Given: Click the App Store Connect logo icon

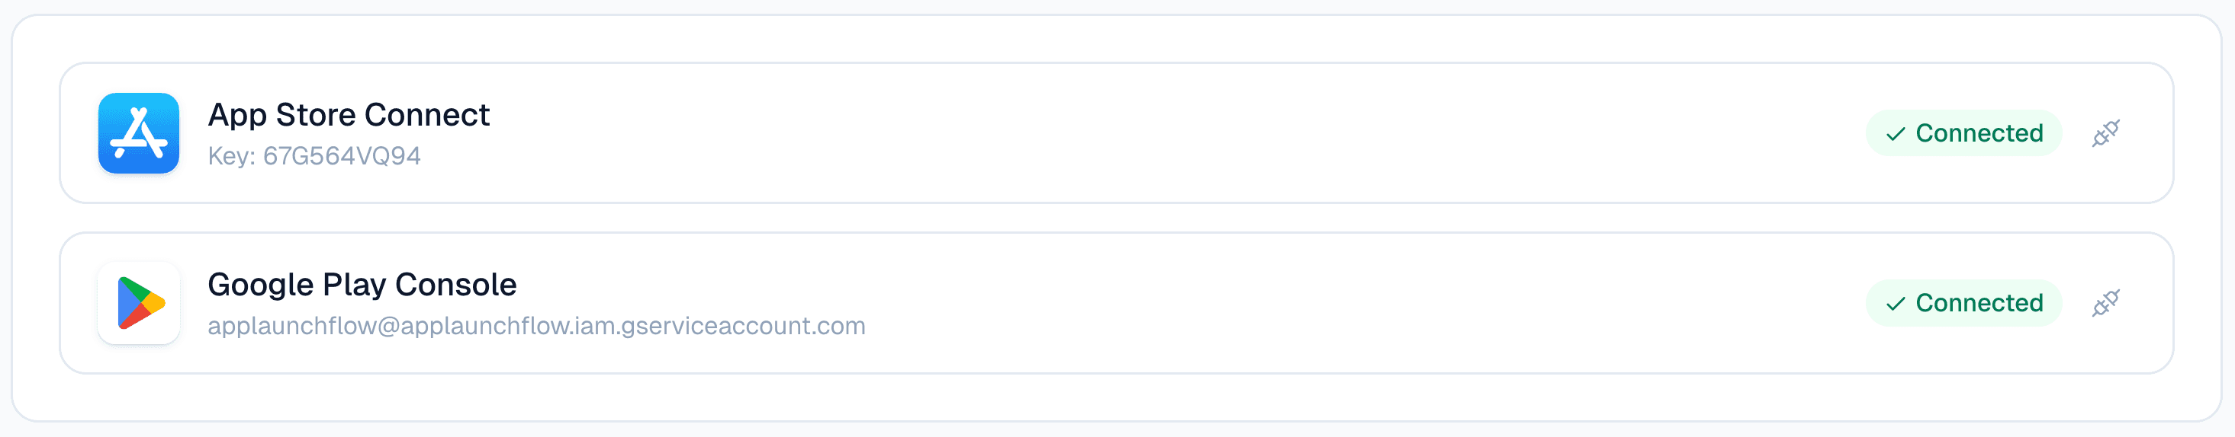Looking at the screenshot, I should pos(139,133).
